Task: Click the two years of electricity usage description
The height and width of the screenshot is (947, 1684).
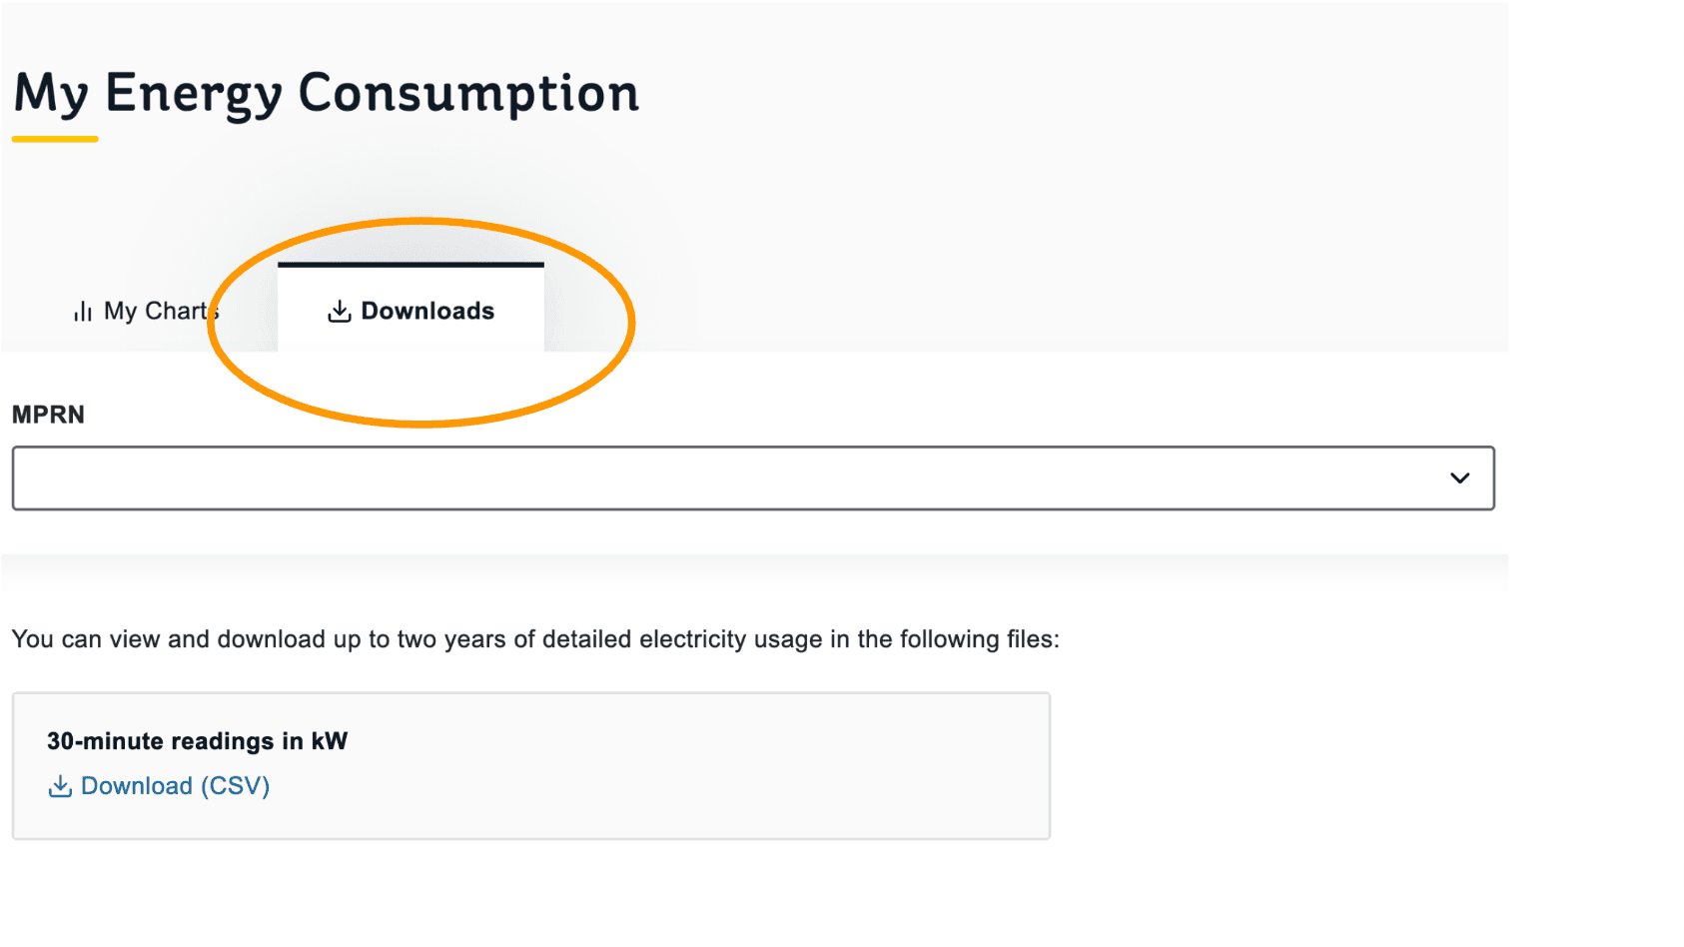Action: (535, 639)
